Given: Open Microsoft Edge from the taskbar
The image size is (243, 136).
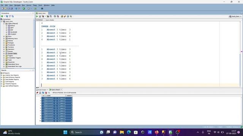Looking at the screenshot, I should coord(129,132).
